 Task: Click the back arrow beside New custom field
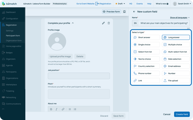tap(134, 12)
